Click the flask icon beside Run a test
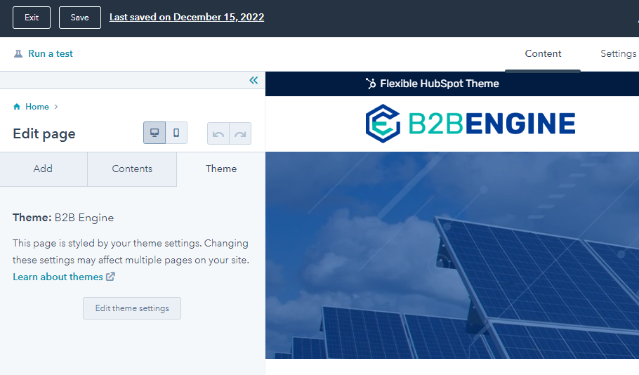Screen dimensions: 639x375 (18, 54)
